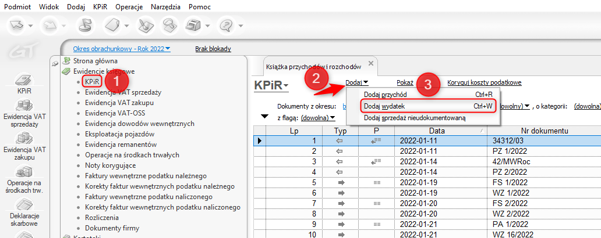
Task: Sort table by the Data column header
Action: tap(441, 131)
